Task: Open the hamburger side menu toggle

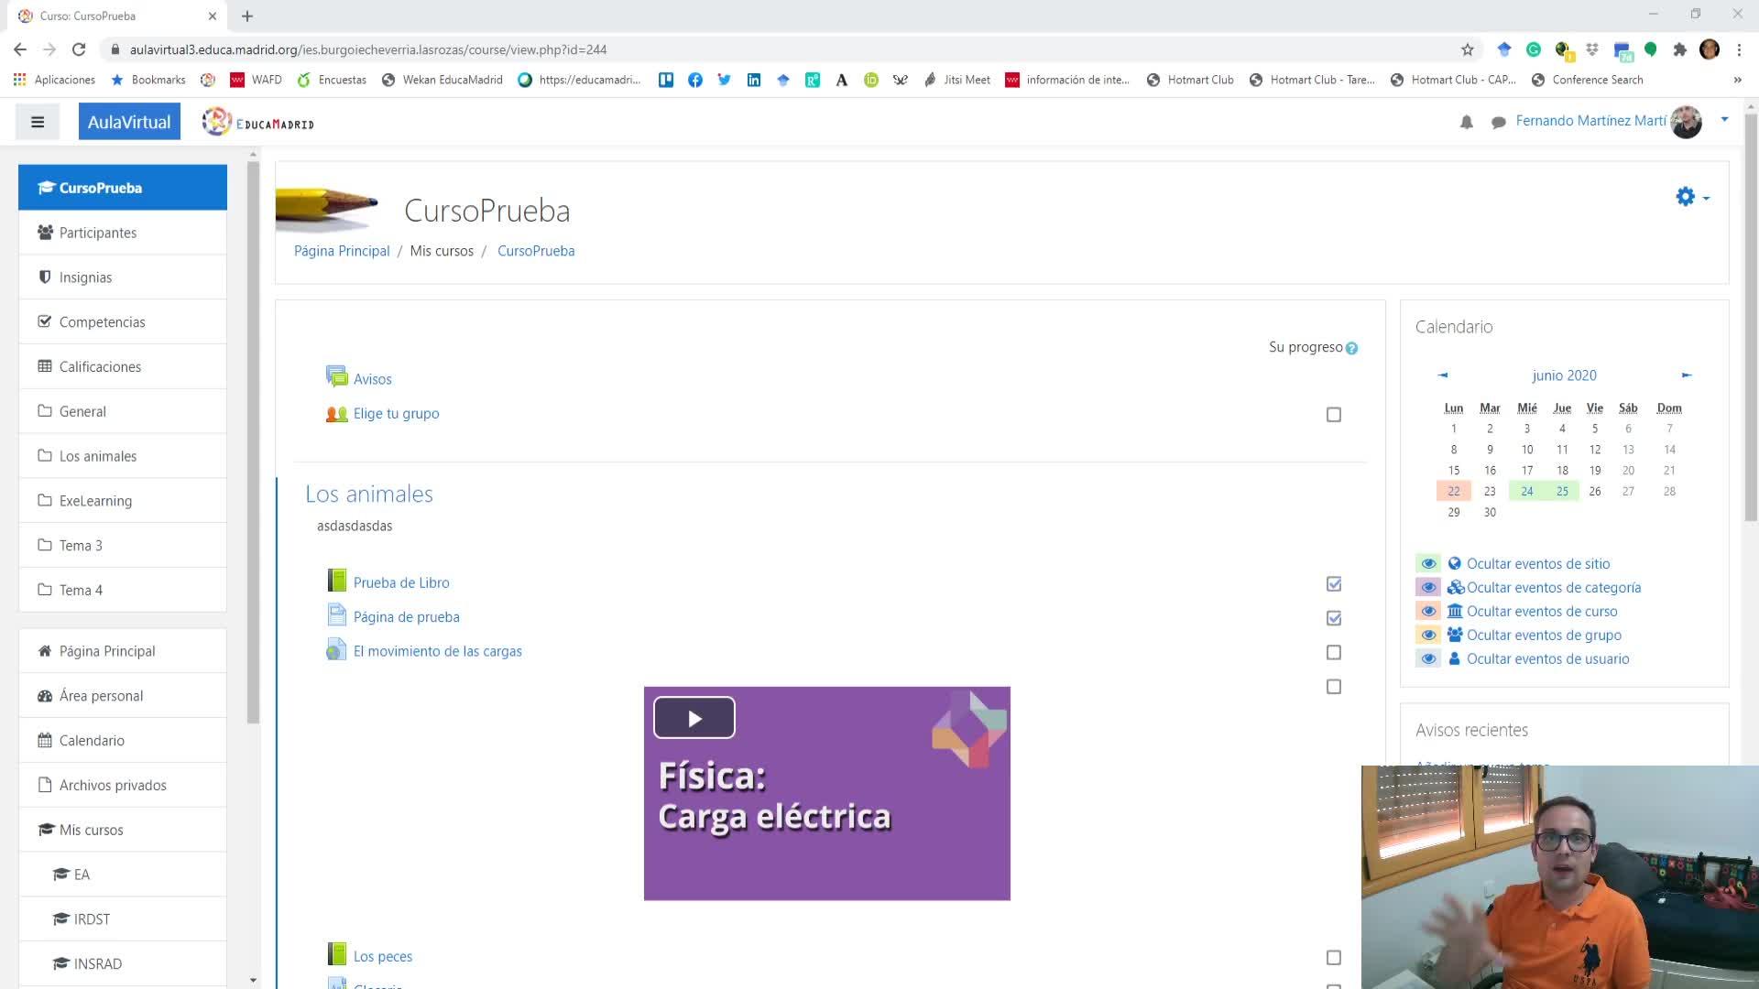Action: click(38, 122)
